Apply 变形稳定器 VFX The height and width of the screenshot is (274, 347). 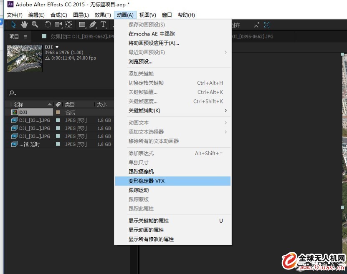pyautogui.click(x=173, y=181)
